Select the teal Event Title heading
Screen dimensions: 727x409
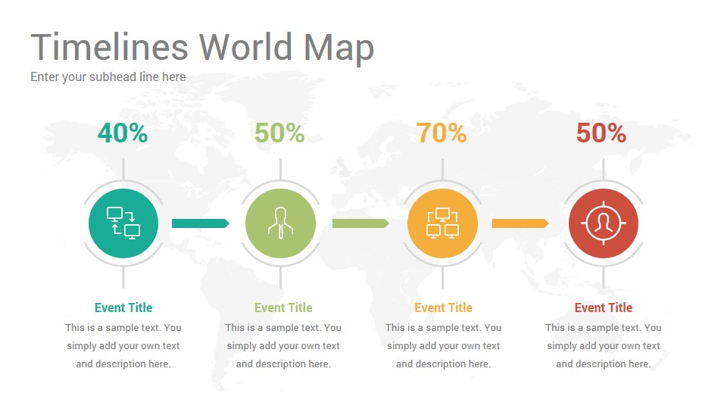tap(123, 308)
